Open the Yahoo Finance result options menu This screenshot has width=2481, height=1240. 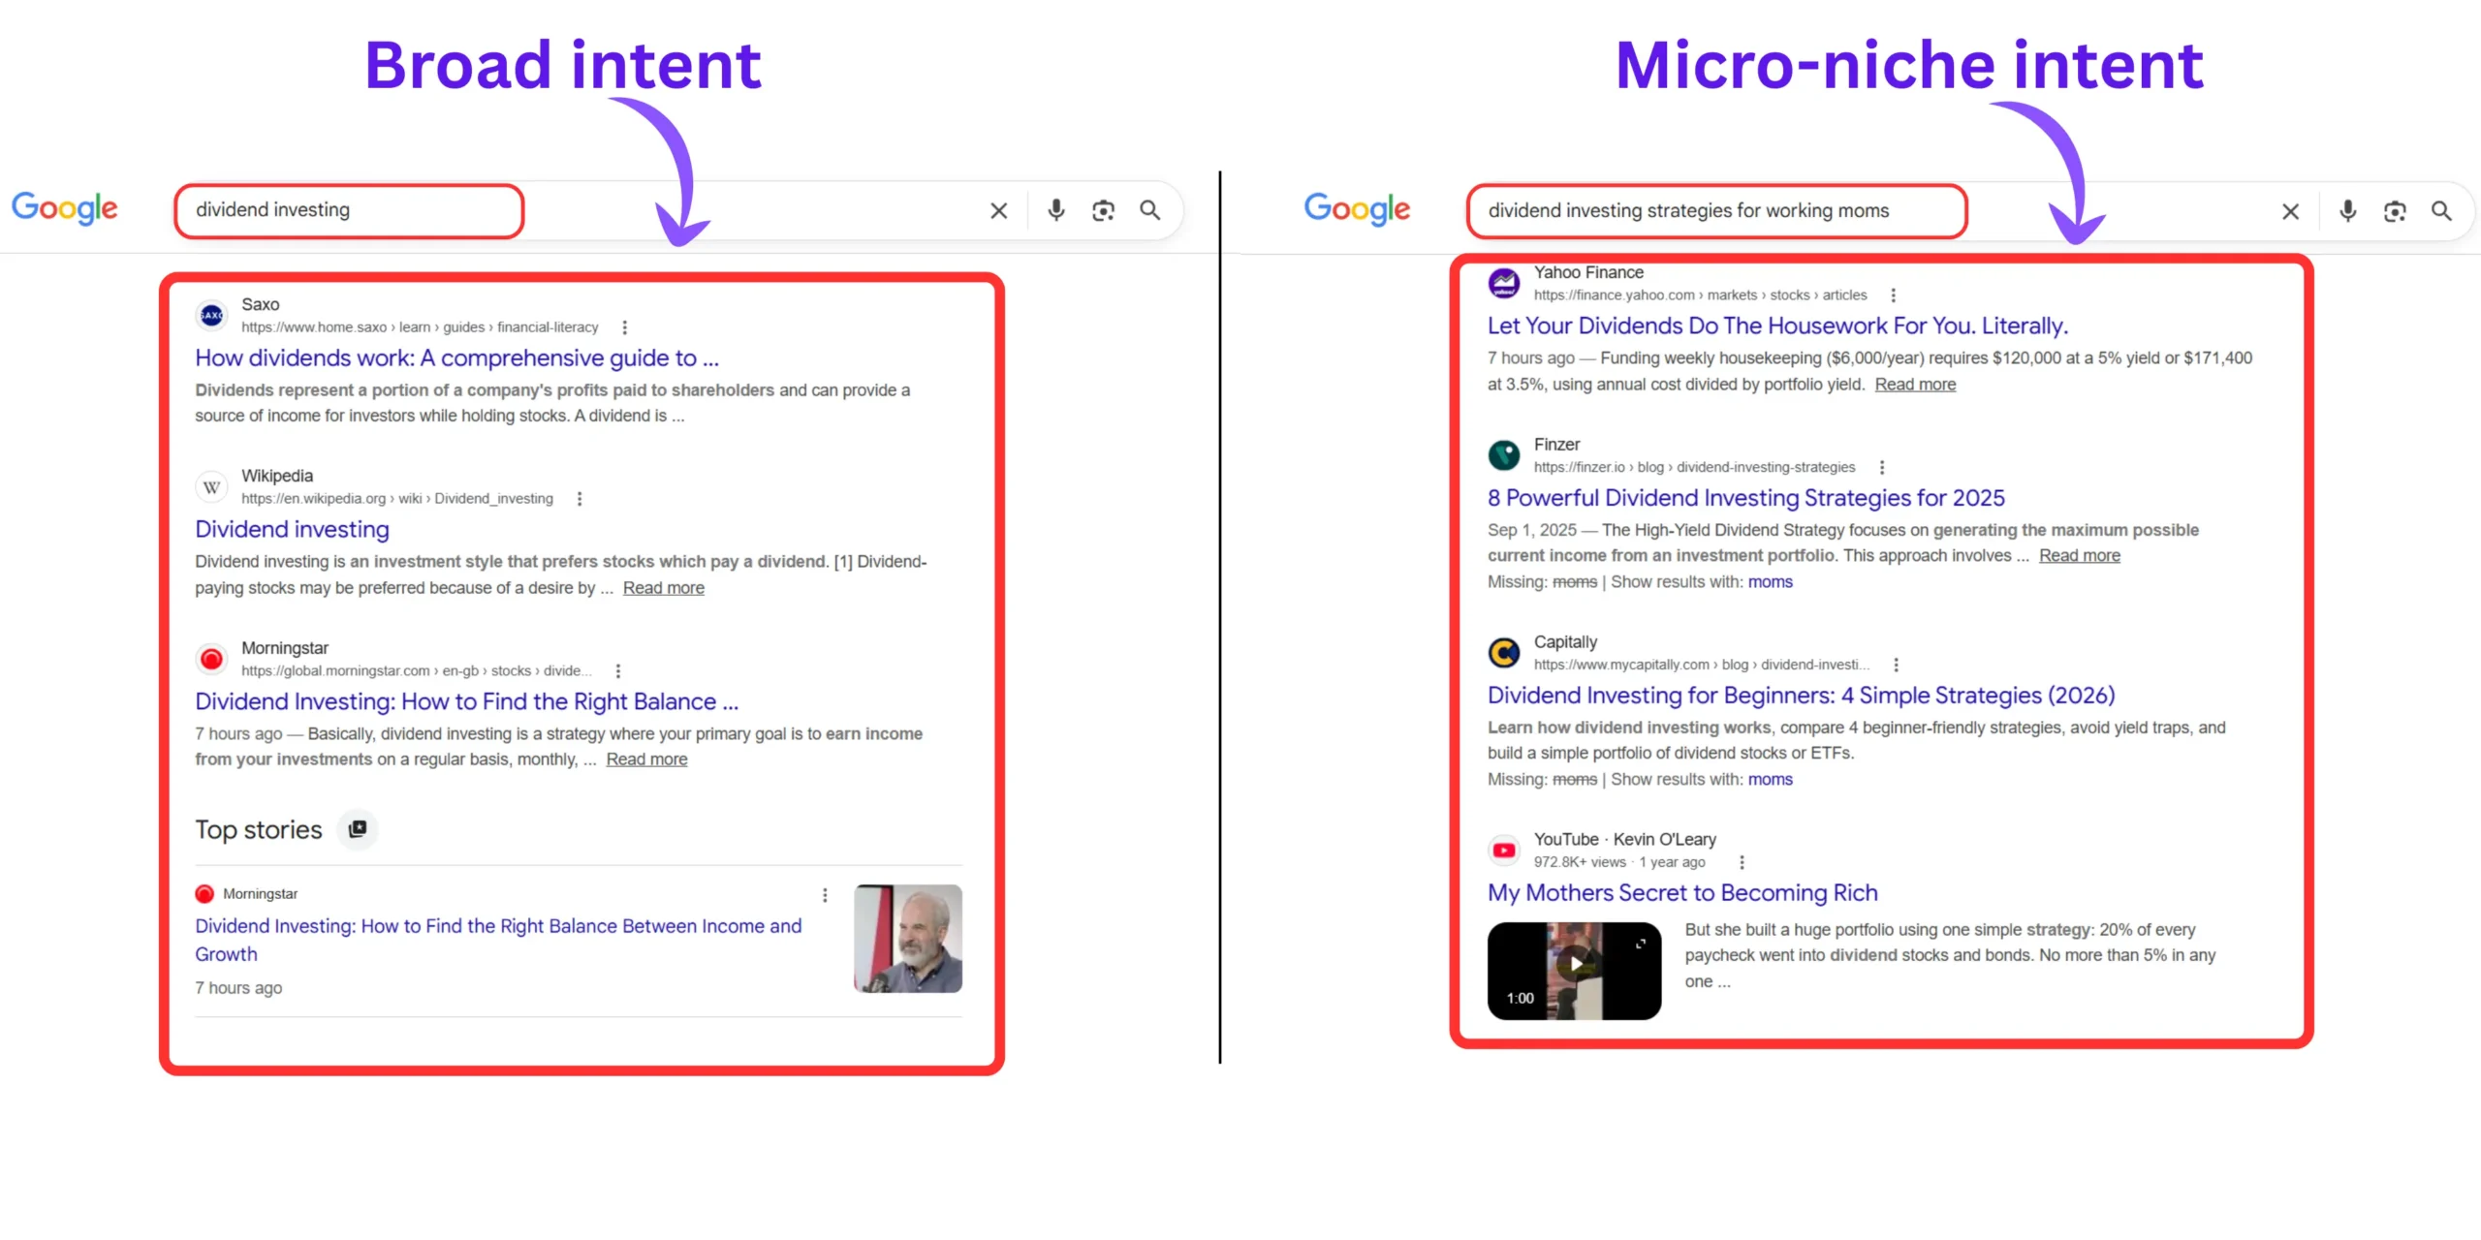(1893, 295)
